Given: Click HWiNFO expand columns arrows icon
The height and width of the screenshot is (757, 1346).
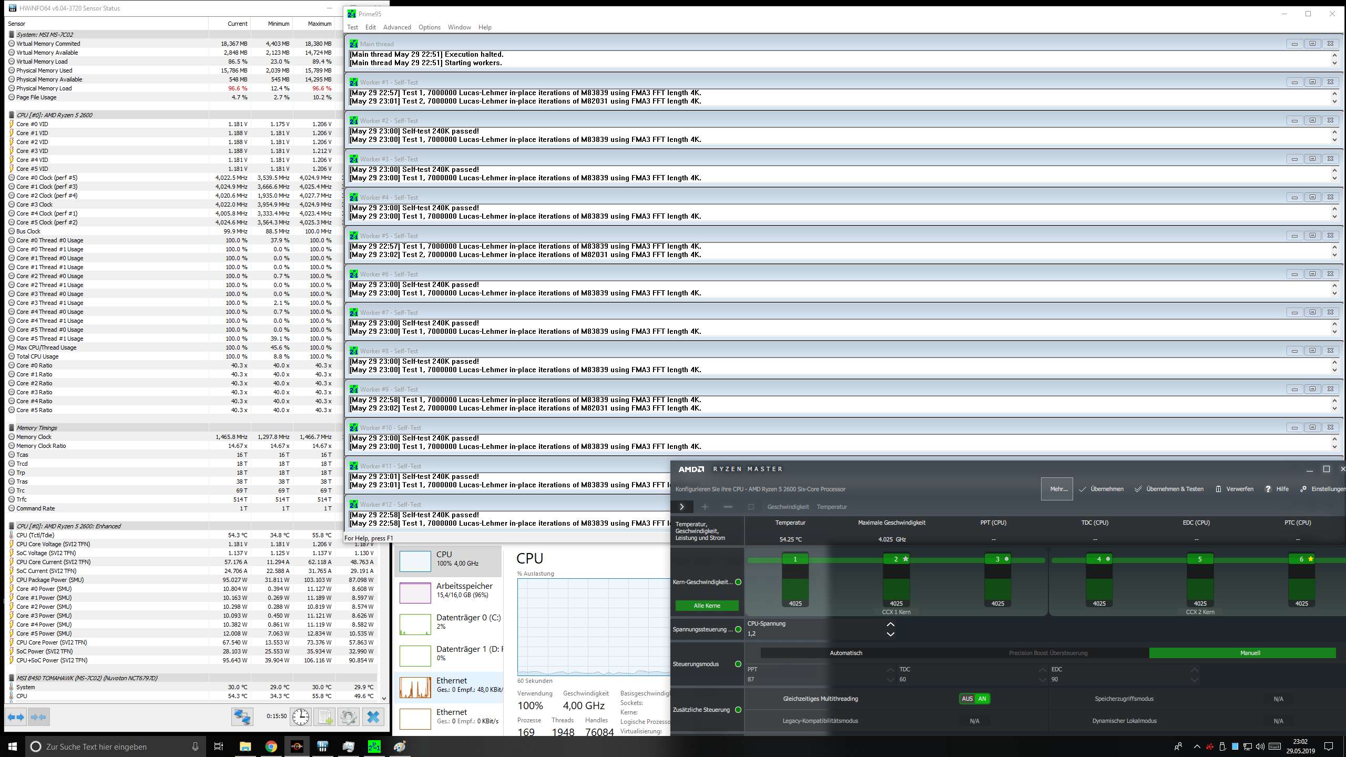Looking at the screenshot, I should tap(16, 717).
